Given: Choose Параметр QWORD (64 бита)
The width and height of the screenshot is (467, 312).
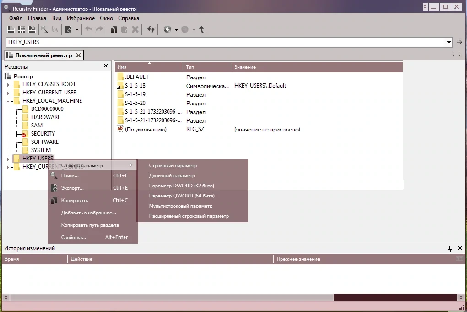Looking at the screenshot, I should (192, 196).
